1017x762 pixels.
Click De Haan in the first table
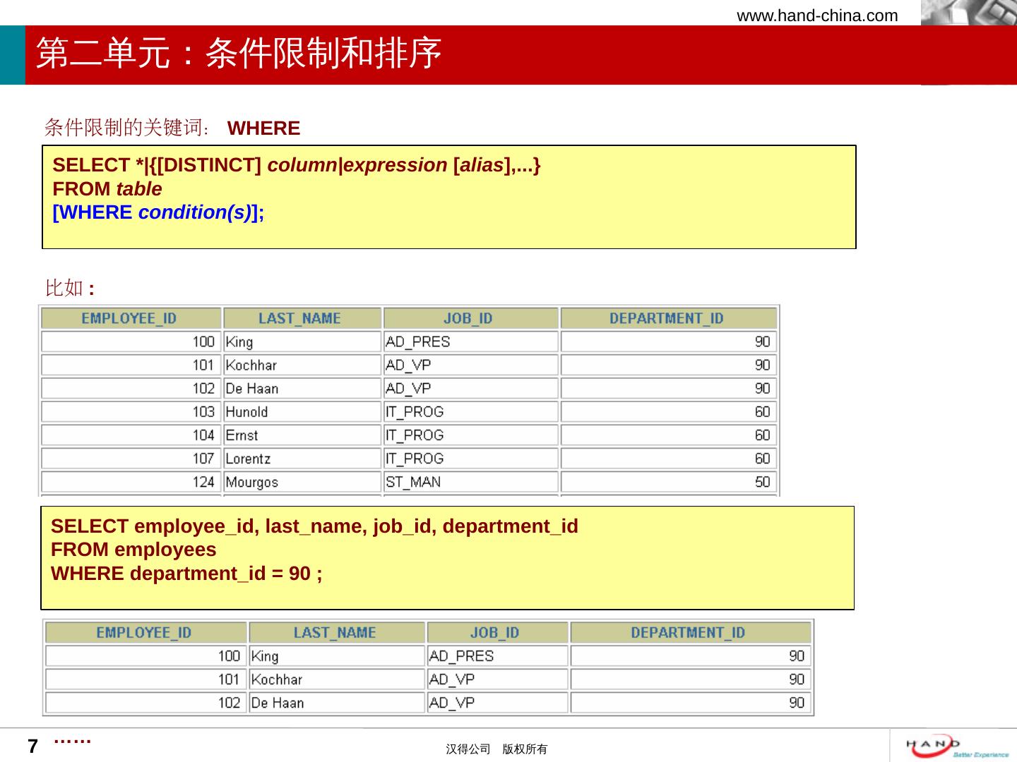302,389
